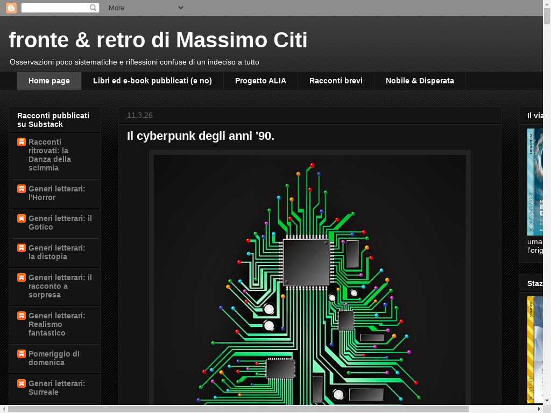
Task: Go to Racconti brevi tab
Action: click(336, 81)
